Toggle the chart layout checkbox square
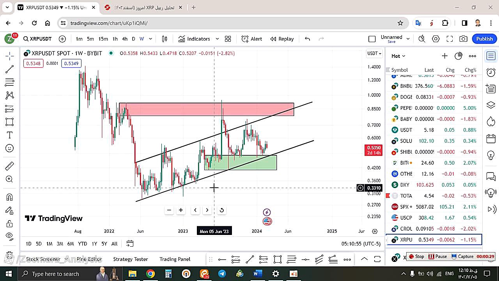 tap(372, 39)
